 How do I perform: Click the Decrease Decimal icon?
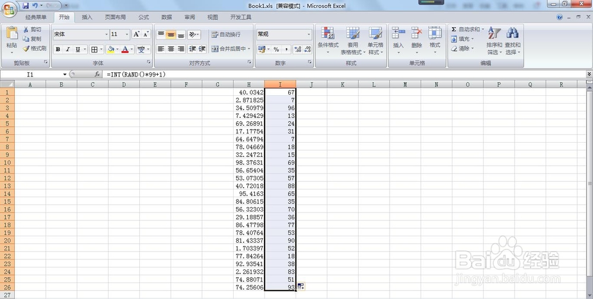coord(307,49)
